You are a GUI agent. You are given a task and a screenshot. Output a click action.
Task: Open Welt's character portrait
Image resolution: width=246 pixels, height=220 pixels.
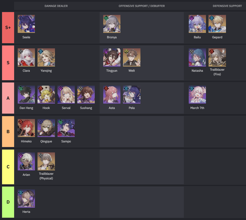[x=132, y=57]
